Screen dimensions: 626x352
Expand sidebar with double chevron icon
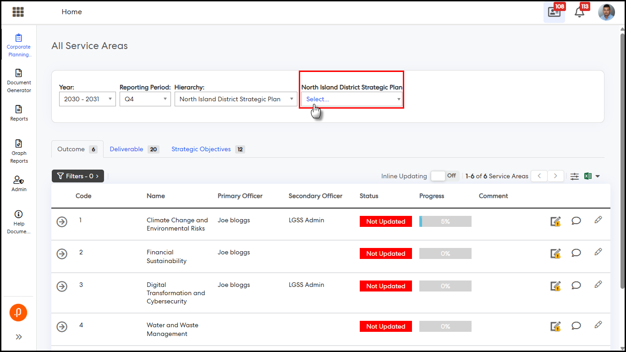(x=19, y=337)
